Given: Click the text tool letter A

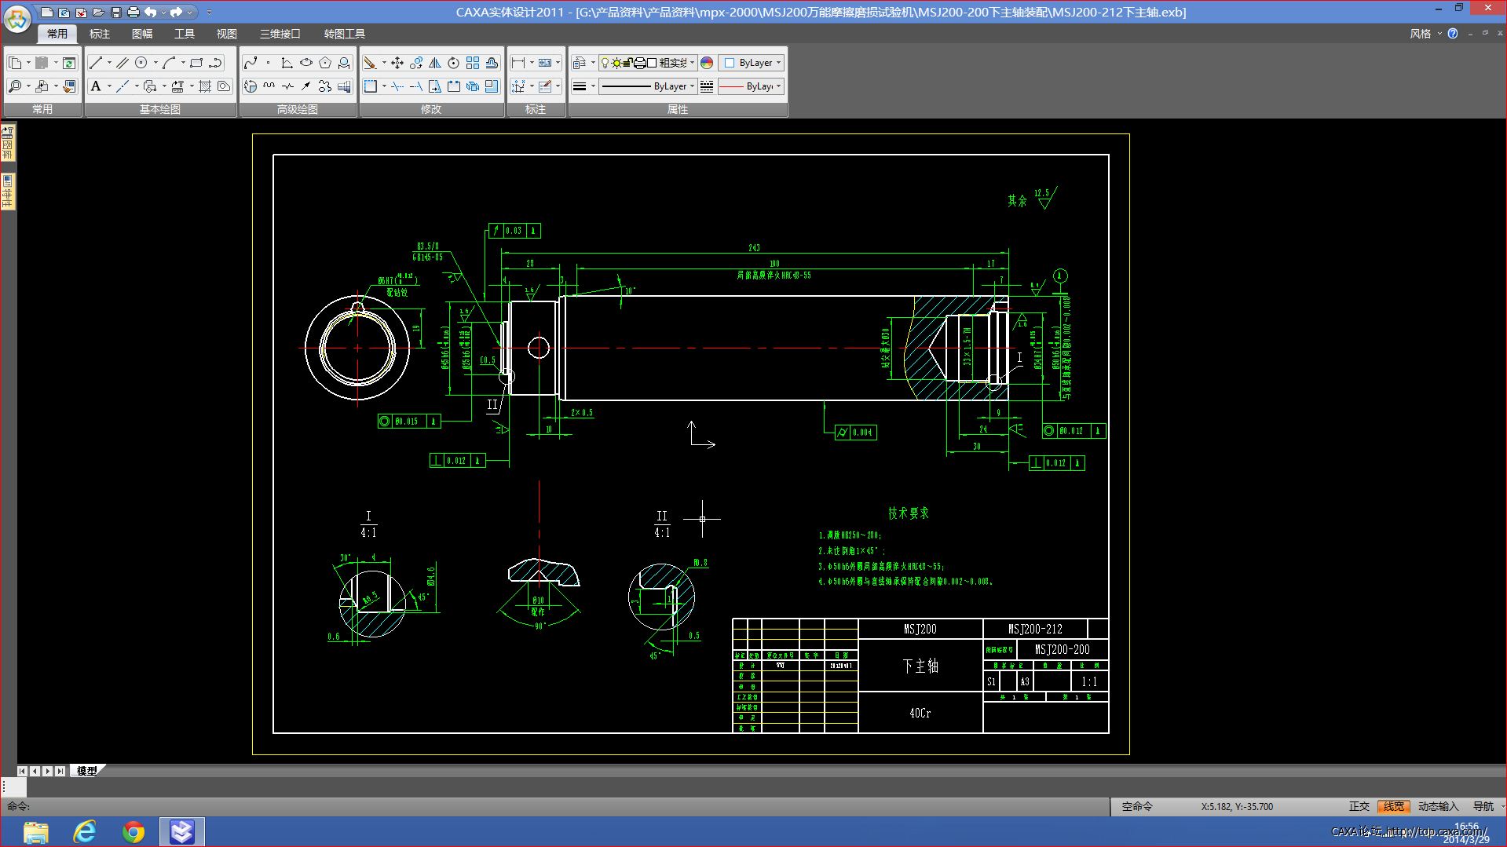Looking at the screenshot, I should (x=96, y=86).
